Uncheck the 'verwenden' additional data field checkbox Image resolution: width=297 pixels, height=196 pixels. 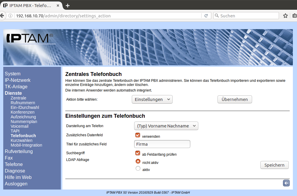[138, 135]
